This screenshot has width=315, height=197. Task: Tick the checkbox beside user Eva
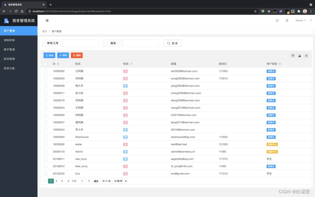tap(45, 173)
